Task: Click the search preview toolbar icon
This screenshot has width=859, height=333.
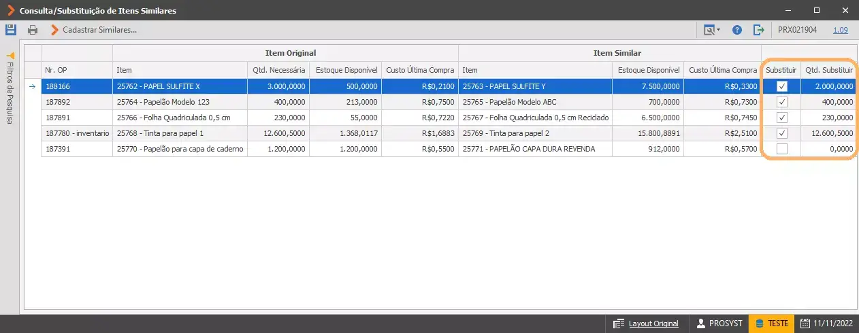Action: click(x=709, y=30)
